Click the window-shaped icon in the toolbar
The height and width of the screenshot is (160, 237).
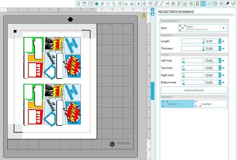point(84,3)
